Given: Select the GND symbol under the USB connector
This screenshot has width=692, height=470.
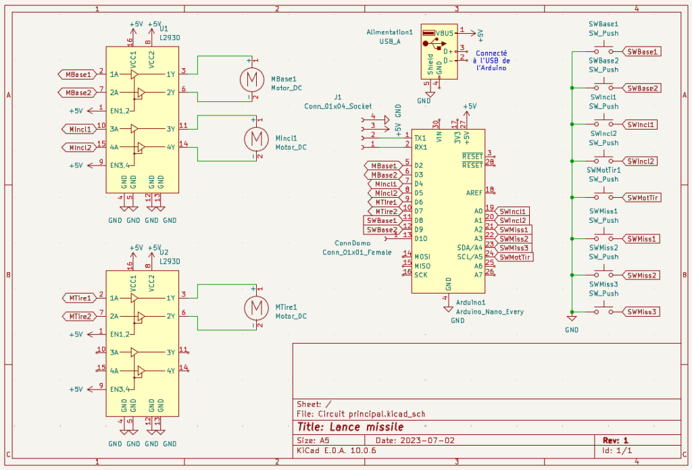Looking at the screenshot, I should click(x=430, y=95).
